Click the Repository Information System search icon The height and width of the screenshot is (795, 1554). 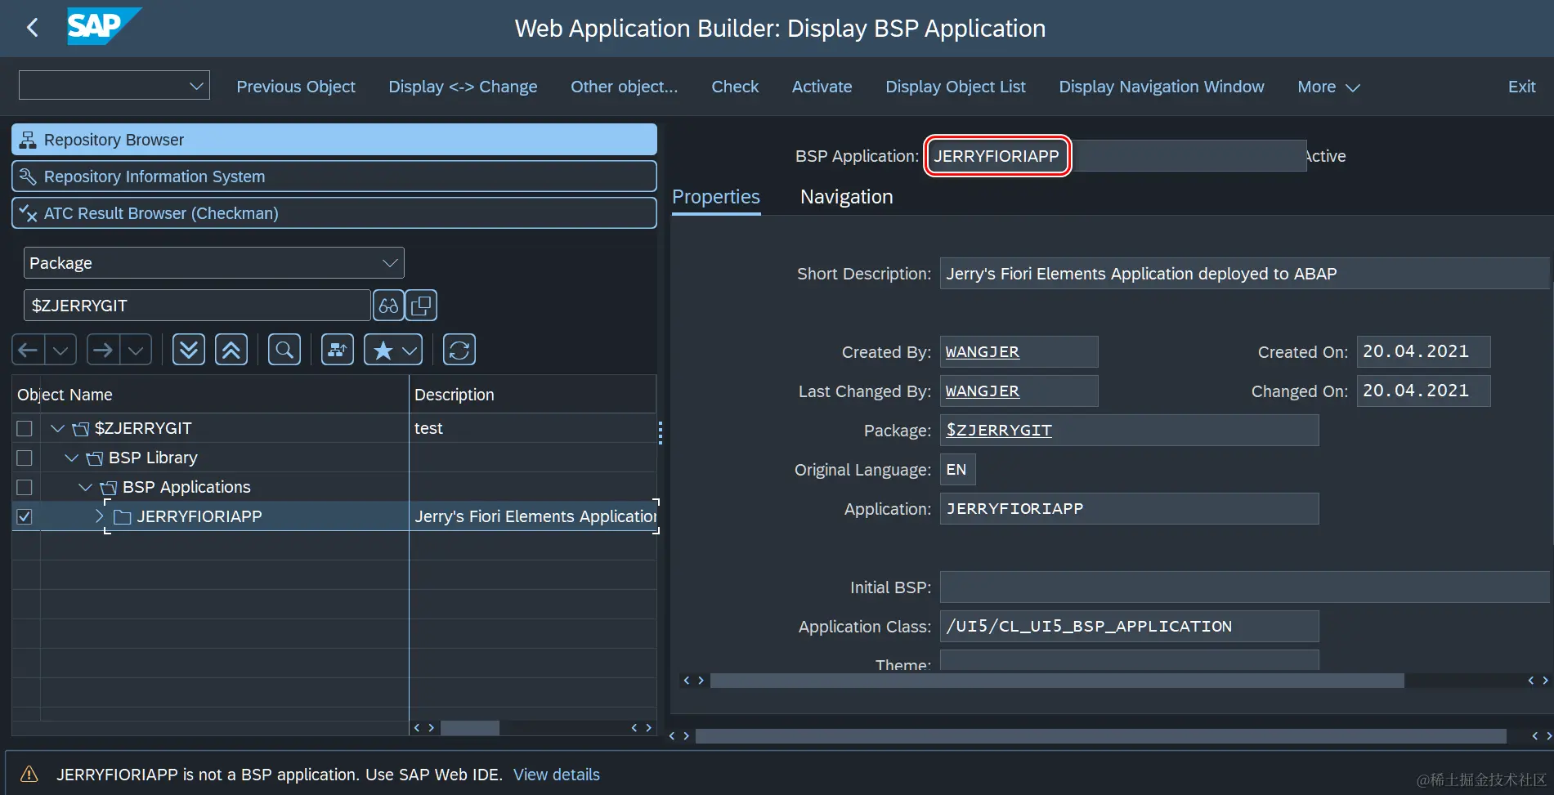(28, 176)
